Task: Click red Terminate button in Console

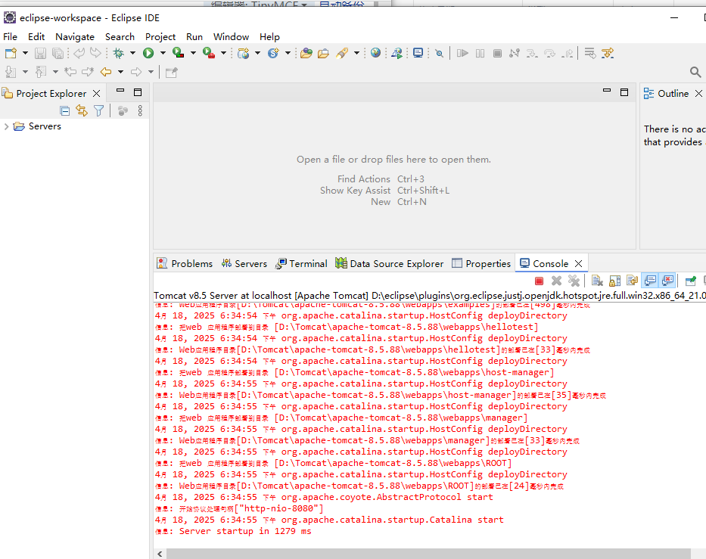Action: (539, 281)
